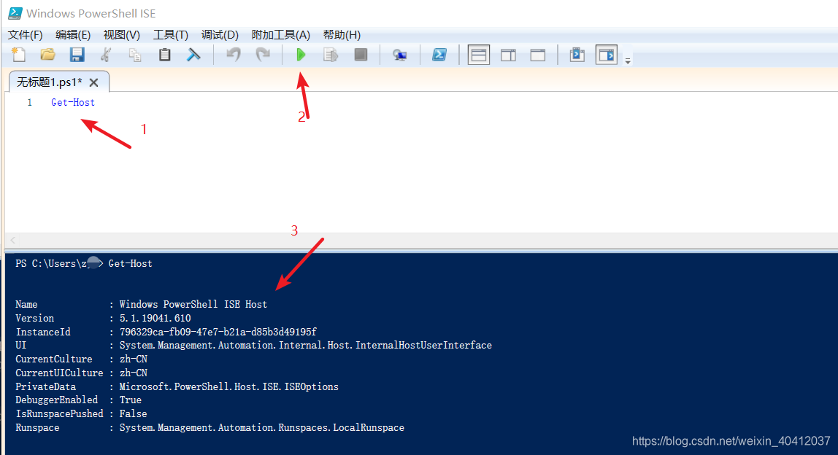Paste using the clipboard icon

165,55
